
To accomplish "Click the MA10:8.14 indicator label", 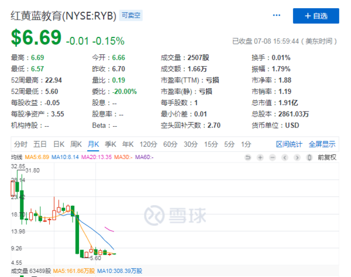I will pyautogui.click(x=65, y=157).
